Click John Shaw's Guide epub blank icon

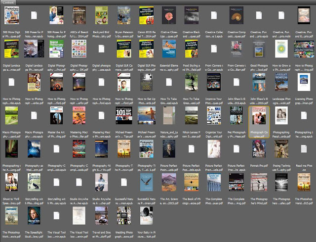pyautogui.click(x=237, y=82)
